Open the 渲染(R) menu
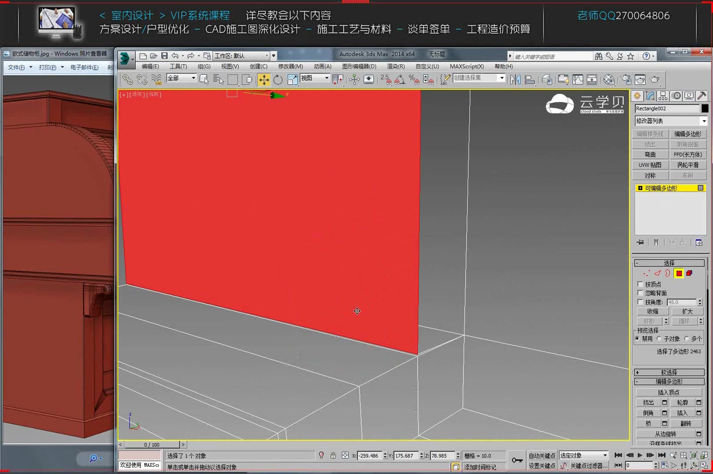This screenshot has width=713, height=474. tap(395, 66)
